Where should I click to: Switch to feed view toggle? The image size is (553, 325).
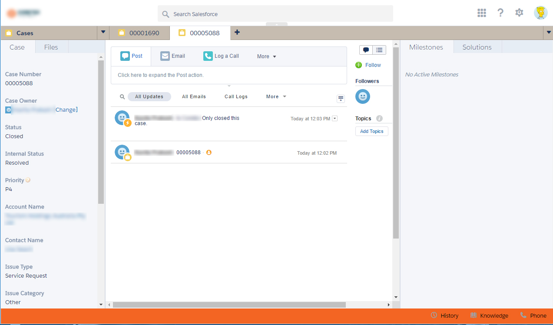[x=366, y=50]
